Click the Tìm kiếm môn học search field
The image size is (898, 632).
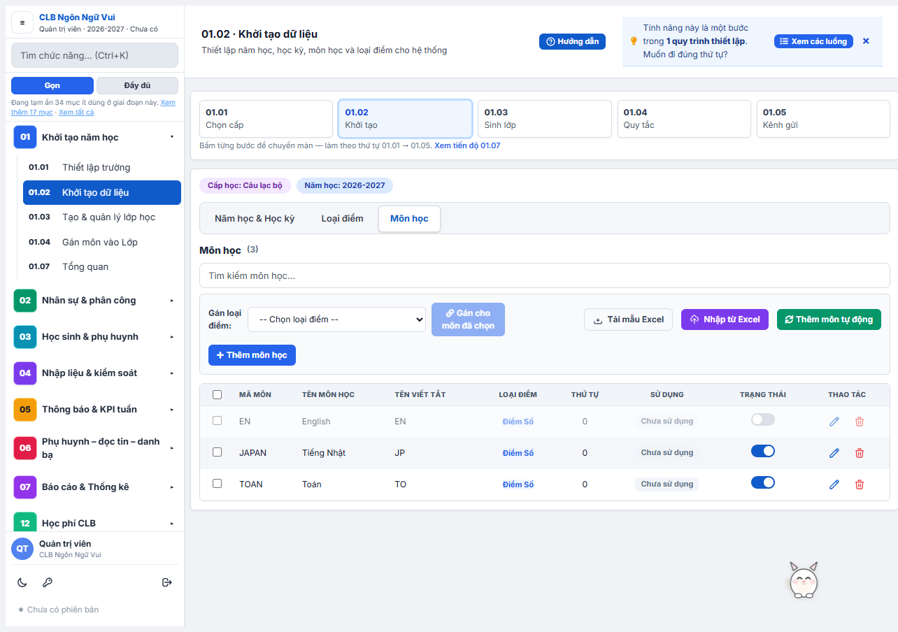[544, 275]
